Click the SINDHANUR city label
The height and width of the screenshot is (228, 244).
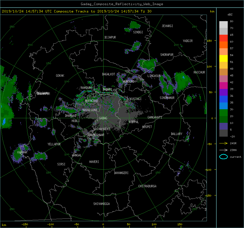click(167, 98)
